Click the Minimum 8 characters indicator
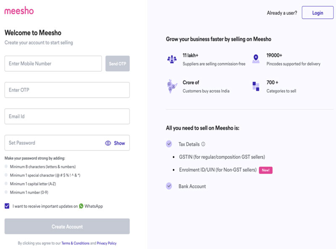The width and height of the screenshot is (336, 249). [6, 167]
